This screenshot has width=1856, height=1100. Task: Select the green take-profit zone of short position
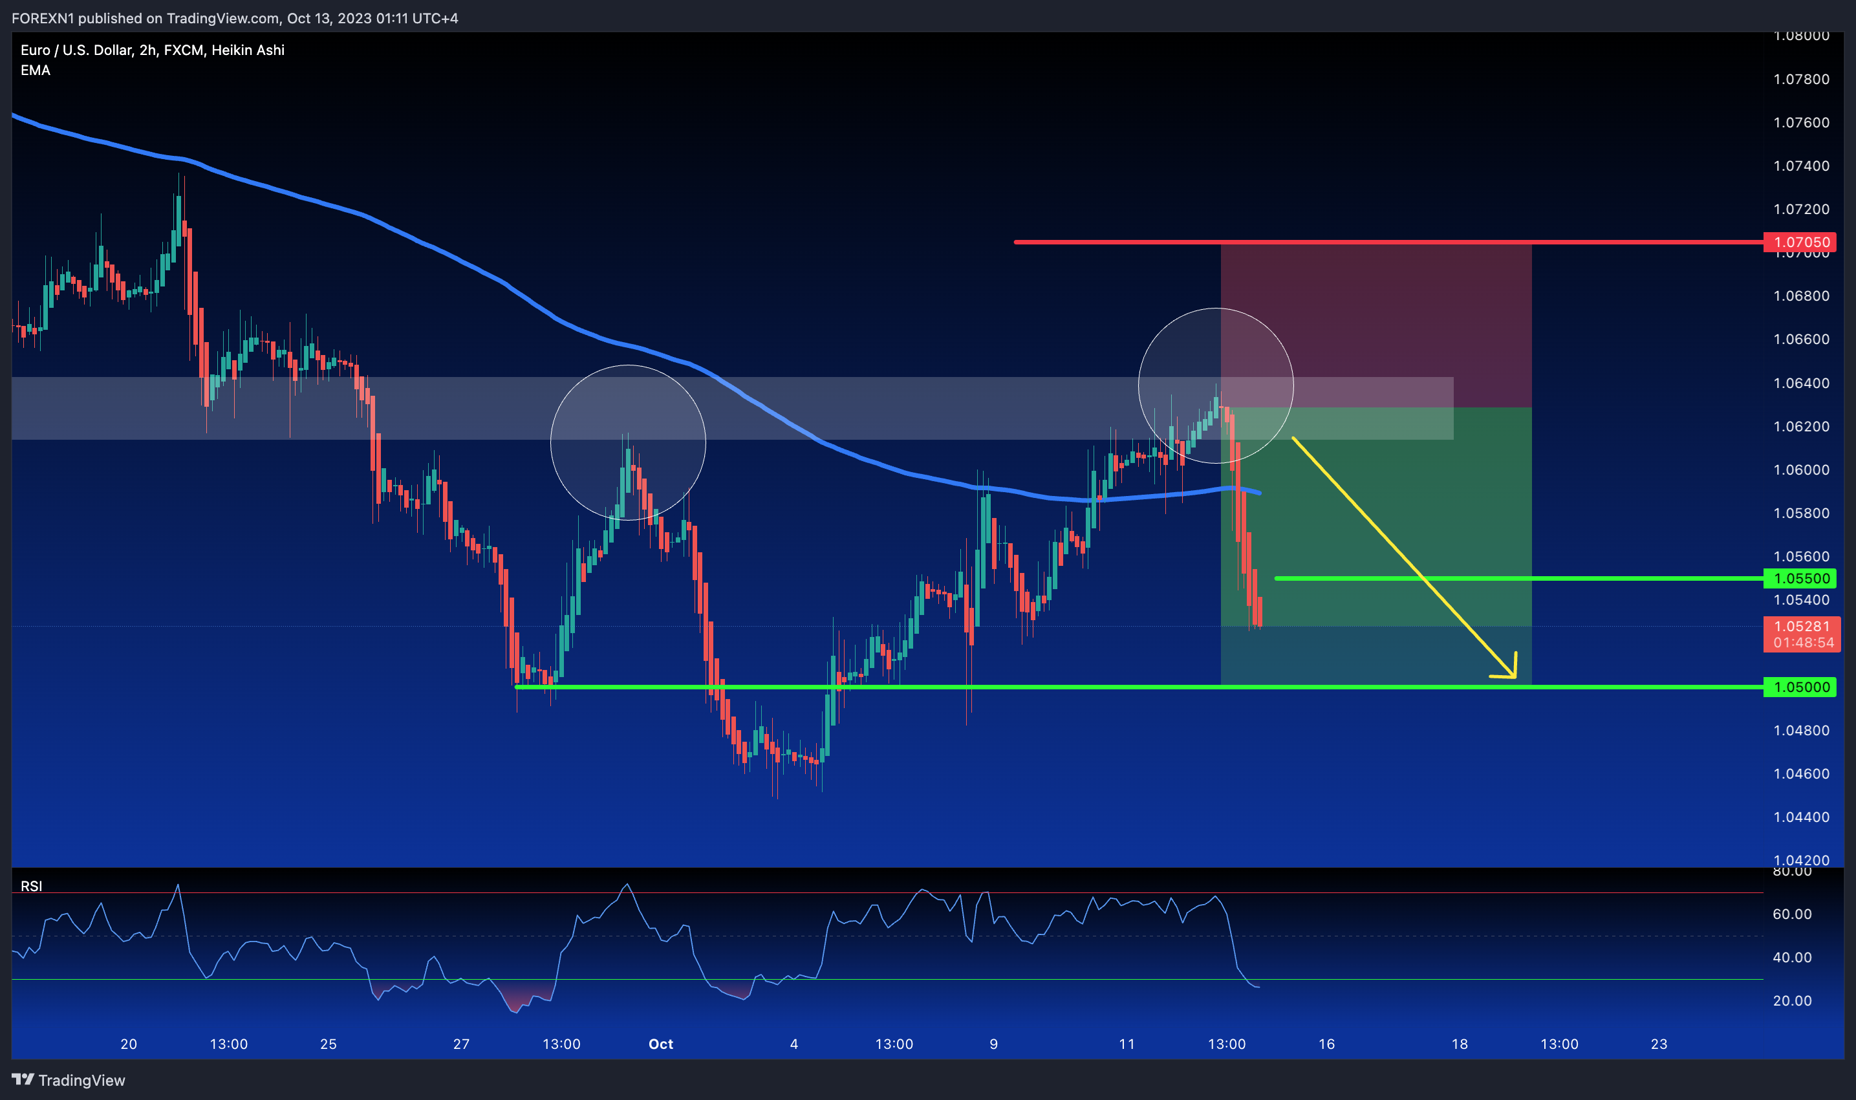[x=1376, y=546]
